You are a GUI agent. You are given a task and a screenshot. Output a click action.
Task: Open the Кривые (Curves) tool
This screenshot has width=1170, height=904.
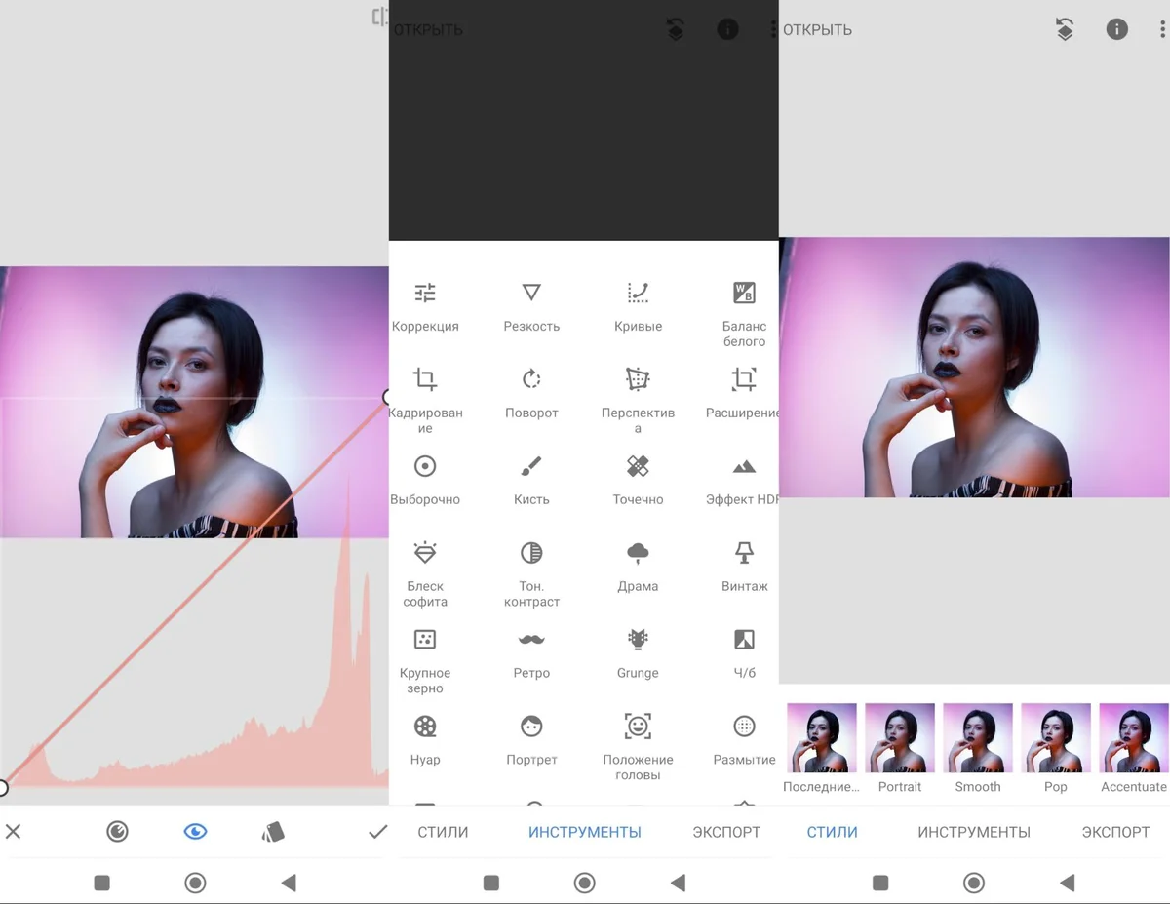[x=638, y=306]
